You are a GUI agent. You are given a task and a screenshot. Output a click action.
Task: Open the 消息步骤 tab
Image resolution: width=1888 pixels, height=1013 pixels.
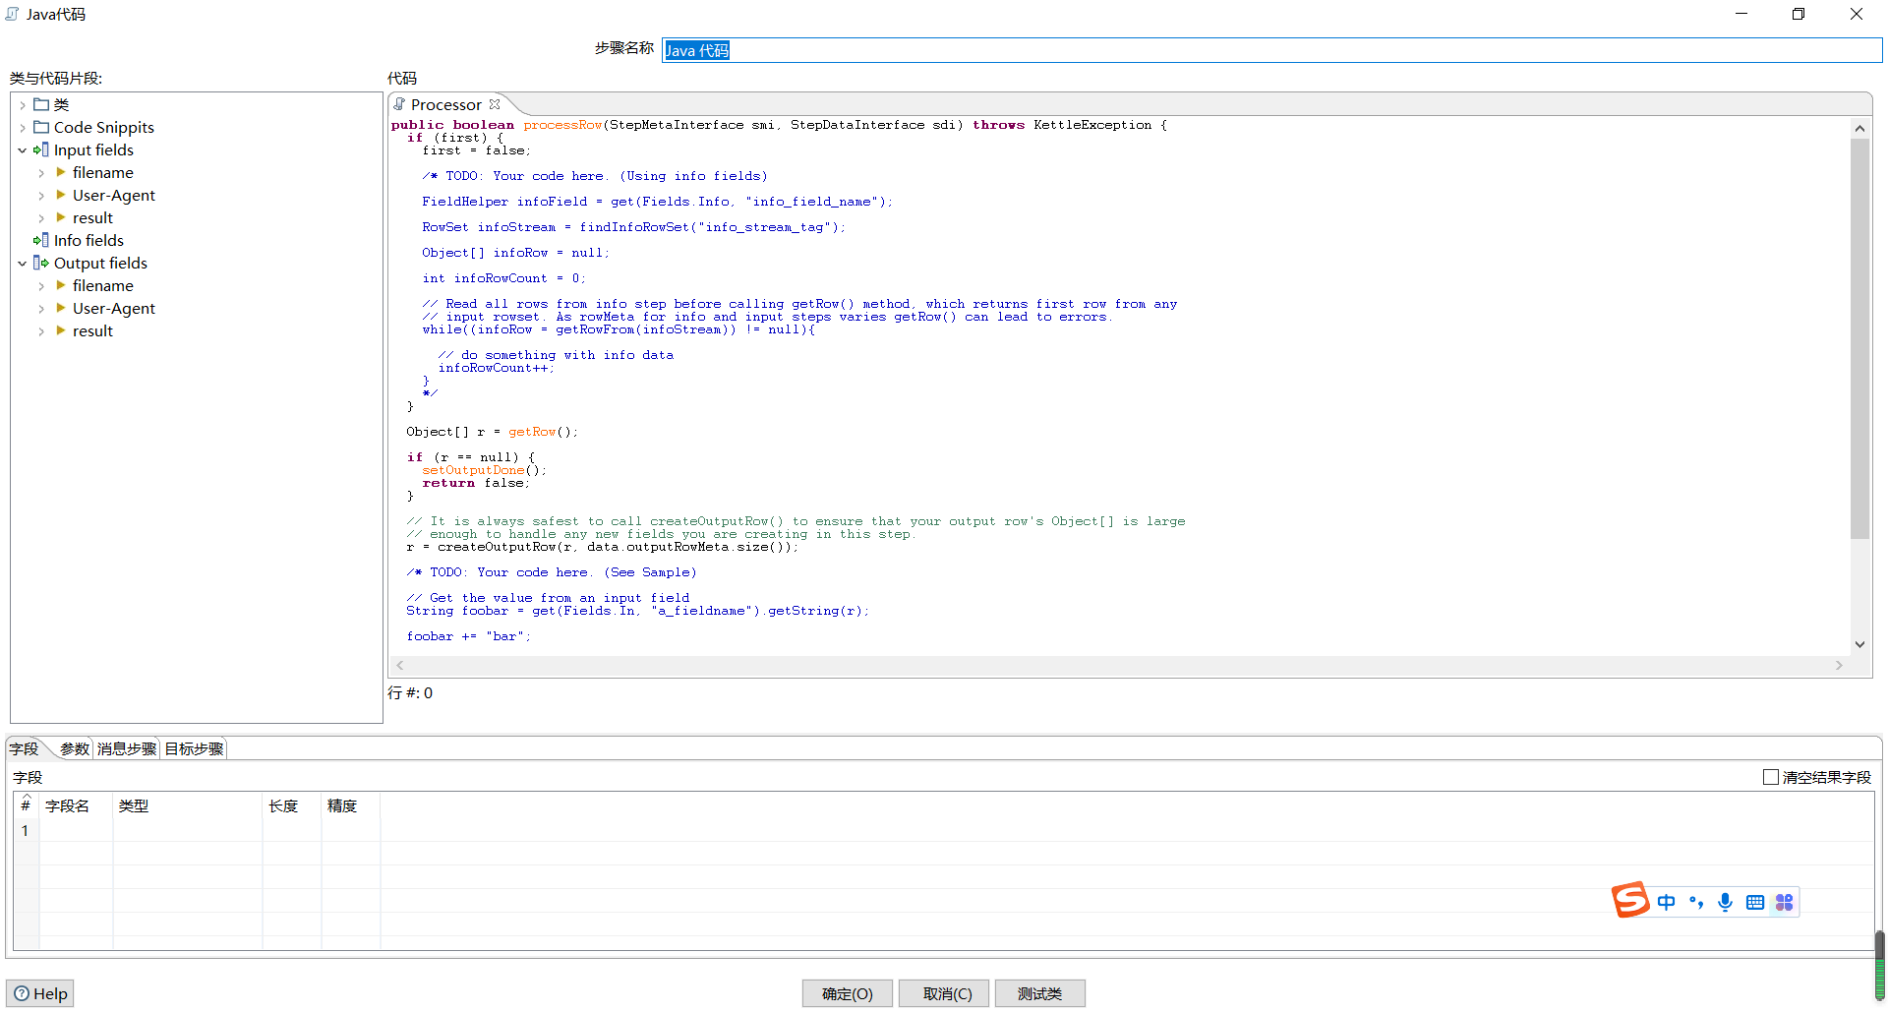127,748
